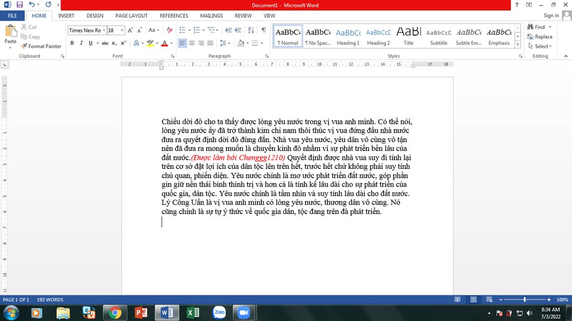Switch to Web Layout view
572x321 pixels.
(x=489, y=299)
